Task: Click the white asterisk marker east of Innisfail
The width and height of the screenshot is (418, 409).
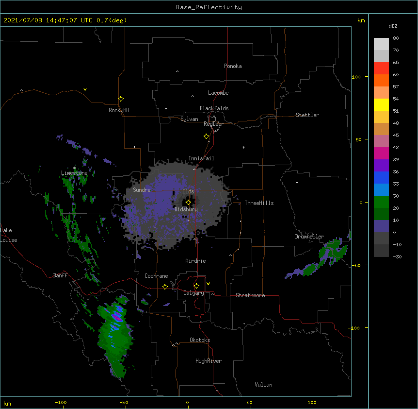Action: point(243,147)
